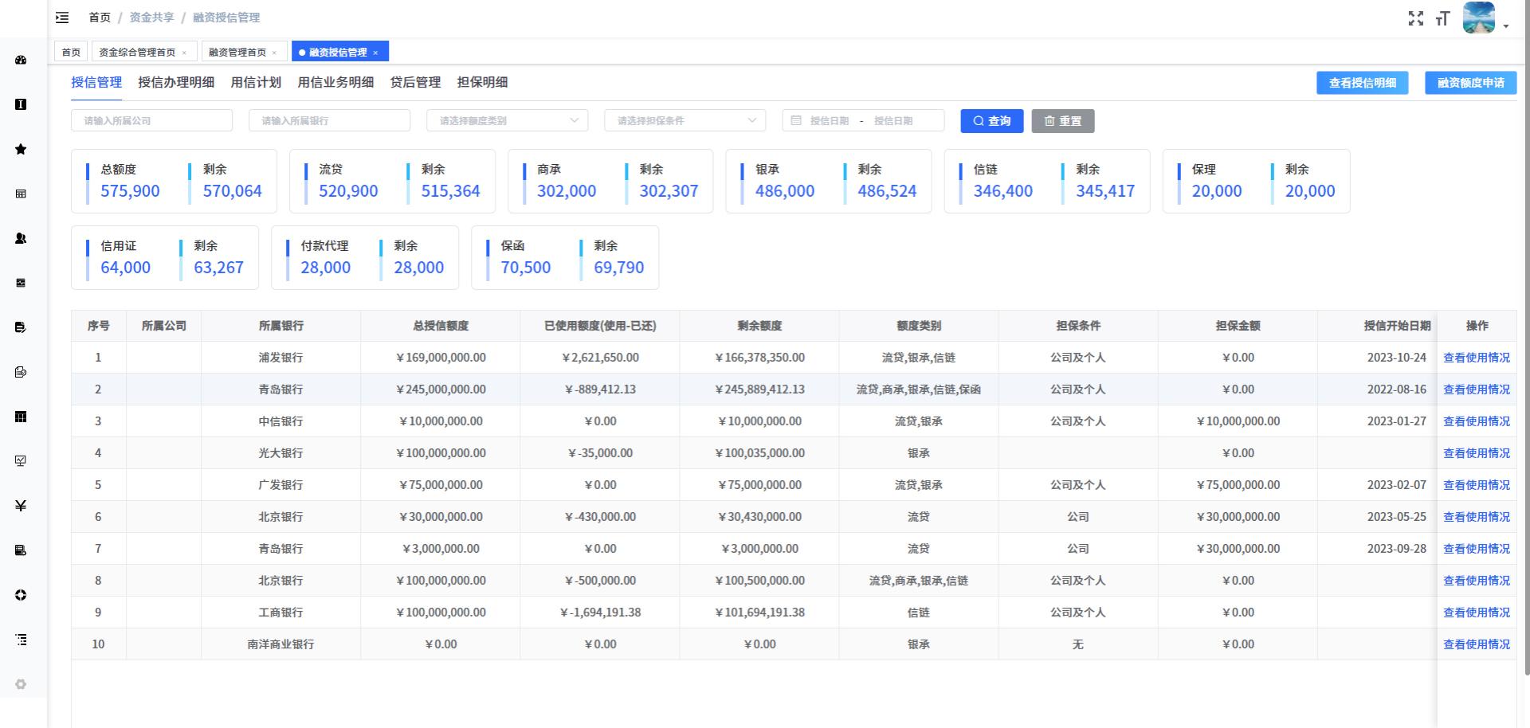Click the font size icon
Screen dimensions: 1530x728
click(x=1442, y=18)
